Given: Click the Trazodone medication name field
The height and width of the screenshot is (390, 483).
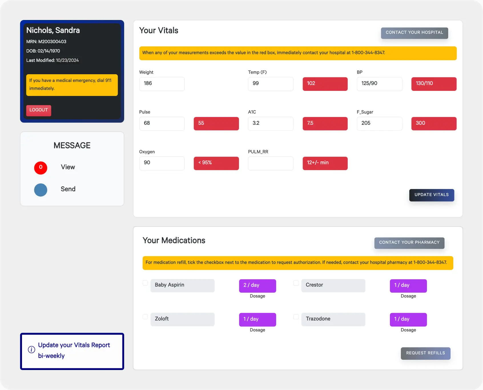Looking at the screenshot, I should 333,319.
